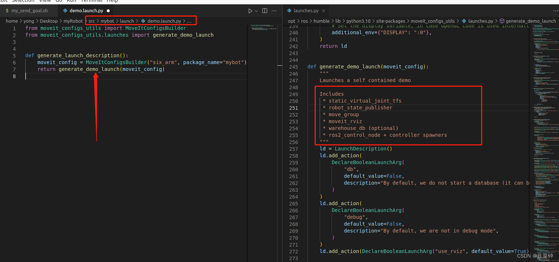Click the 'site-packages' breadcrumb

point(391,21)
